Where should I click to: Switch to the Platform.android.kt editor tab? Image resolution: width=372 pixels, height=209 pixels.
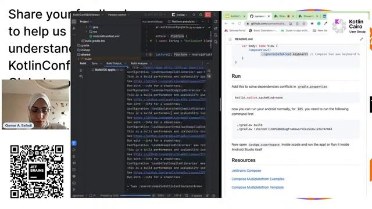click(183, 21)
